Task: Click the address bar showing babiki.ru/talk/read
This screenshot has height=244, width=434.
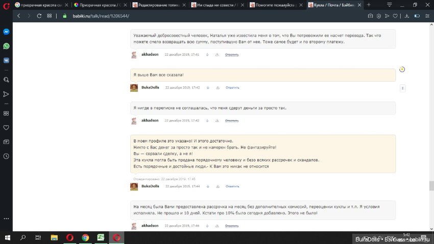Action: (204, 16)
